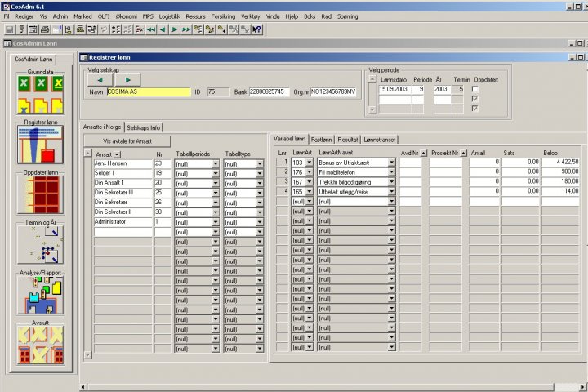Viewport: 588px width, 392px height.
Task: Click the insert row toolbar icon
Action: click(115, 29)
